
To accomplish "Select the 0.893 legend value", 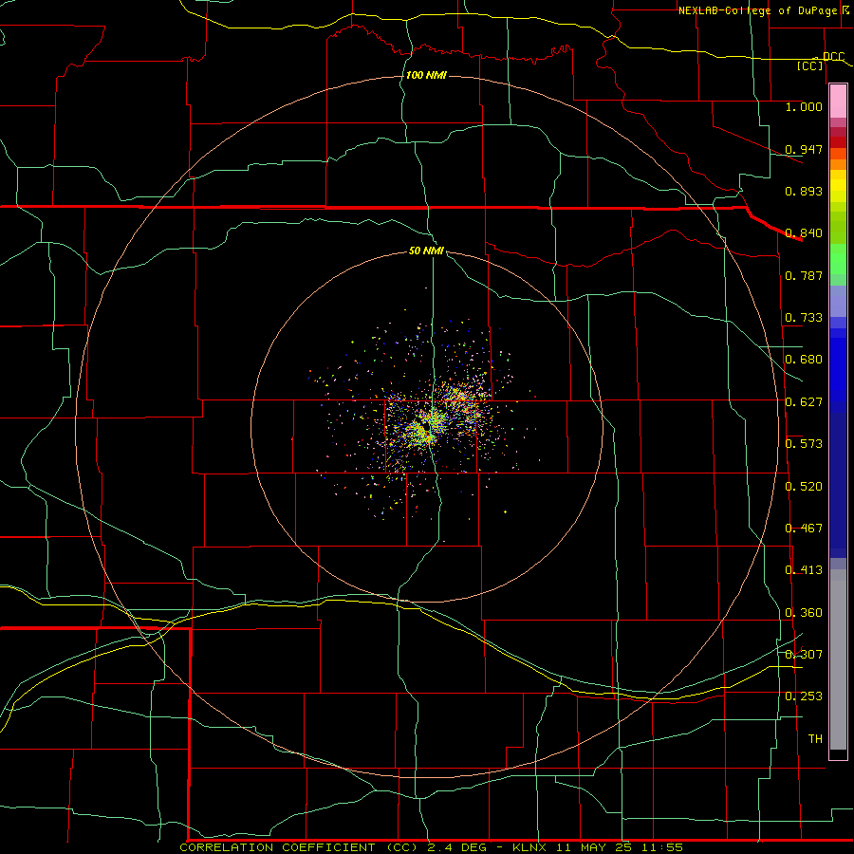I will [x=804, y=191].
